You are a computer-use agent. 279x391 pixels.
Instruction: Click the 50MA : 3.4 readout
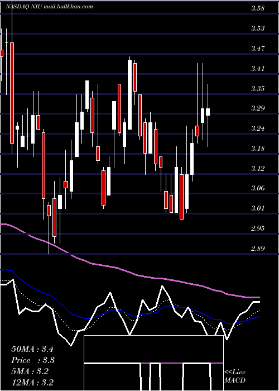pyautogui.click(x=32, y=349)
